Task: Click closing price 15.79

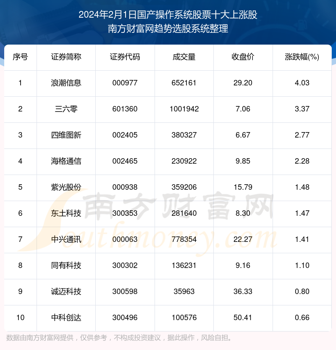Action: point(243,187)
